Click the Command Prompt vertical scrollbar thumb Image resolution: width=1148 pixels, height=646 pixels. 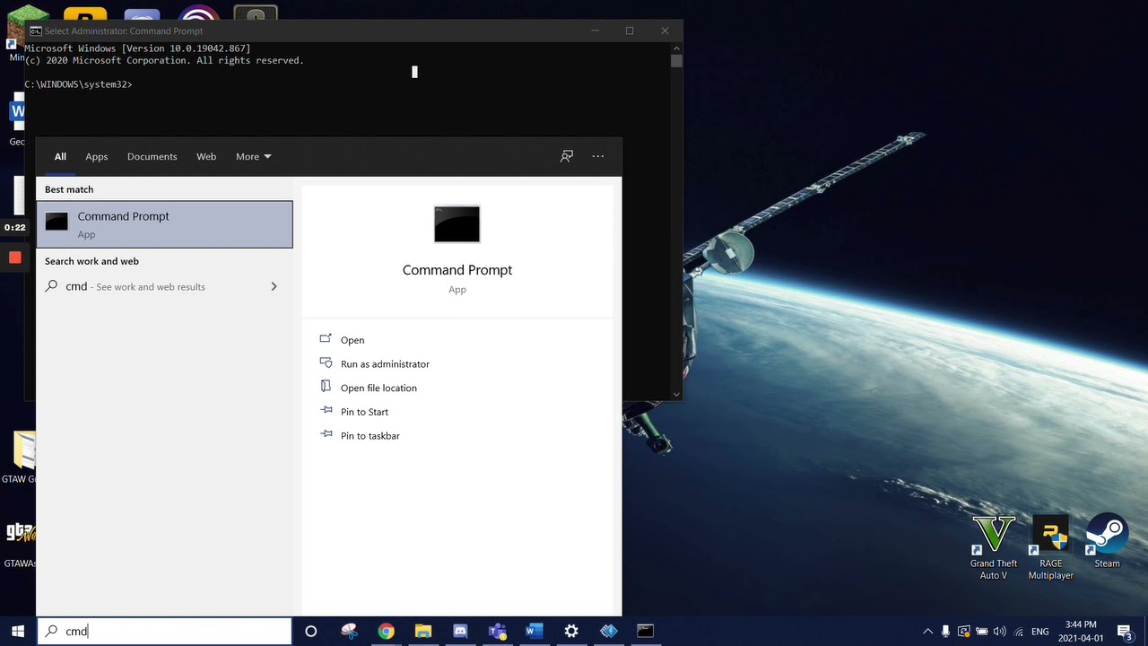tap(676, 61)
